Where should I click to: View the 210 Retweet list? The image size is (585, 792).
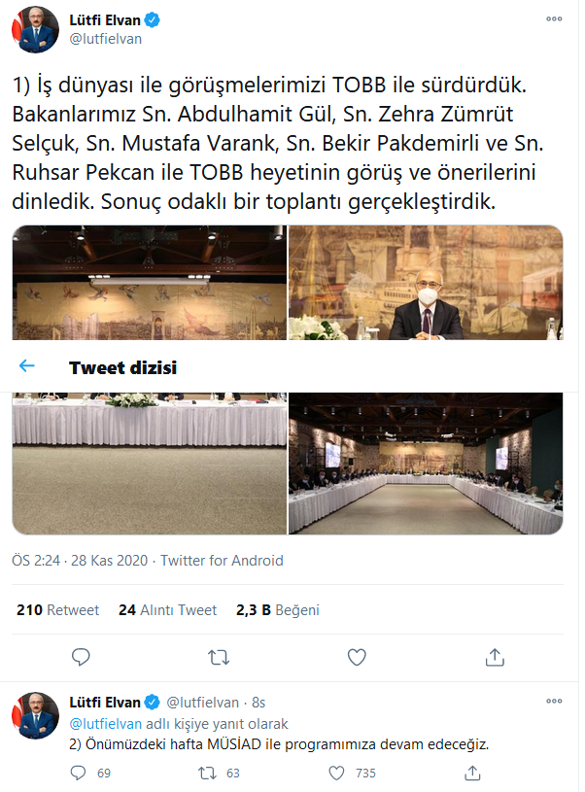click(58, 610)
